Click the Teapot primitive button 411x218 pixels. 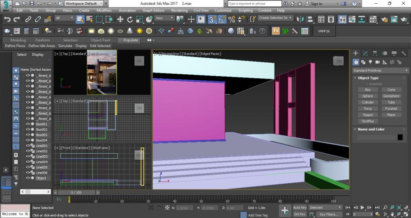367,115
